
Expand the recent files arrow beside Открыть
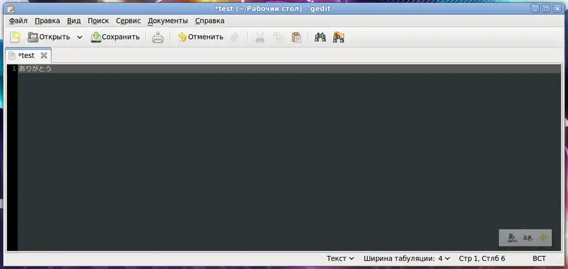tap(80, 37)
